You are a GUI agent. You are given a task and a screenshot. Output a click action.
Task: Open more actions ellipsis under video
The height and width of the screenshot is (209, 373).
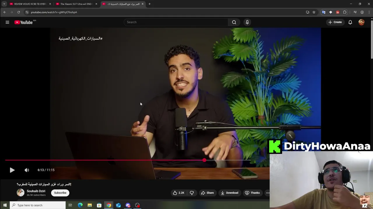(268, 193)
